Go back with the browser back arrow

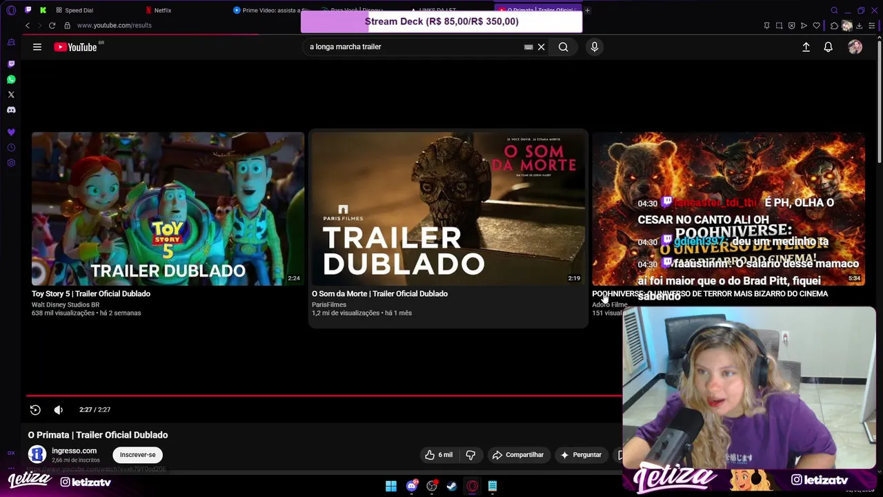coord(28,26)
